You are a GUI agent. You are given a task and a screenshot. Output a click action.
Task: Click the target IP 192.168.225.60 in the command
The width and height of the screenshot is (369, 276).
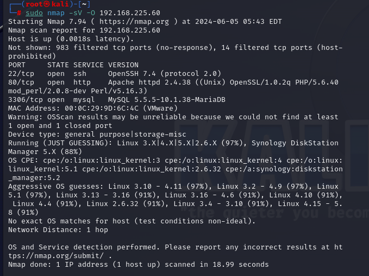click(130, 13)
